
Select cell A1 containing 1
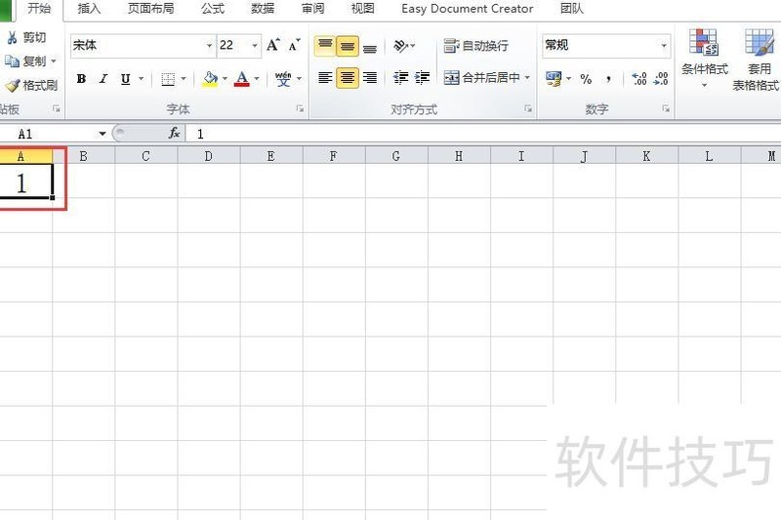25,181
